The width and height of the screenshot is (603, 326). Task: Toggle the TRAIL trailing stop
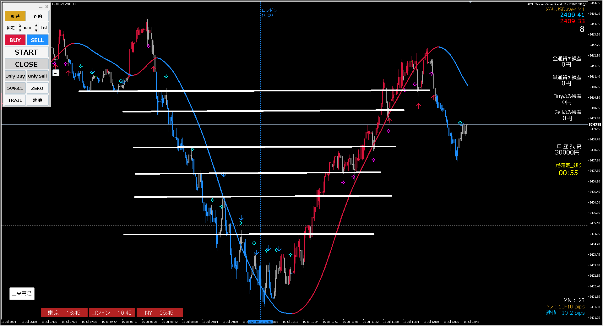click(15, 100)
